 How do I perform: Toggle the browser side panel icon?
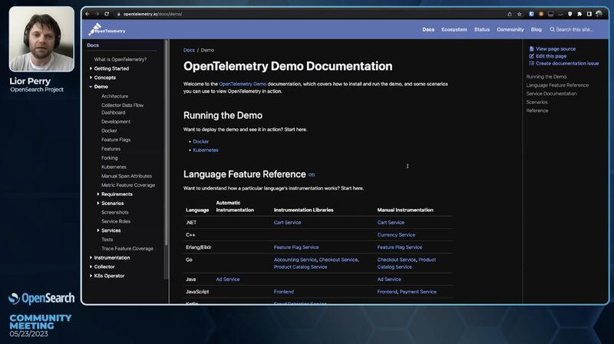coord(589,14)
